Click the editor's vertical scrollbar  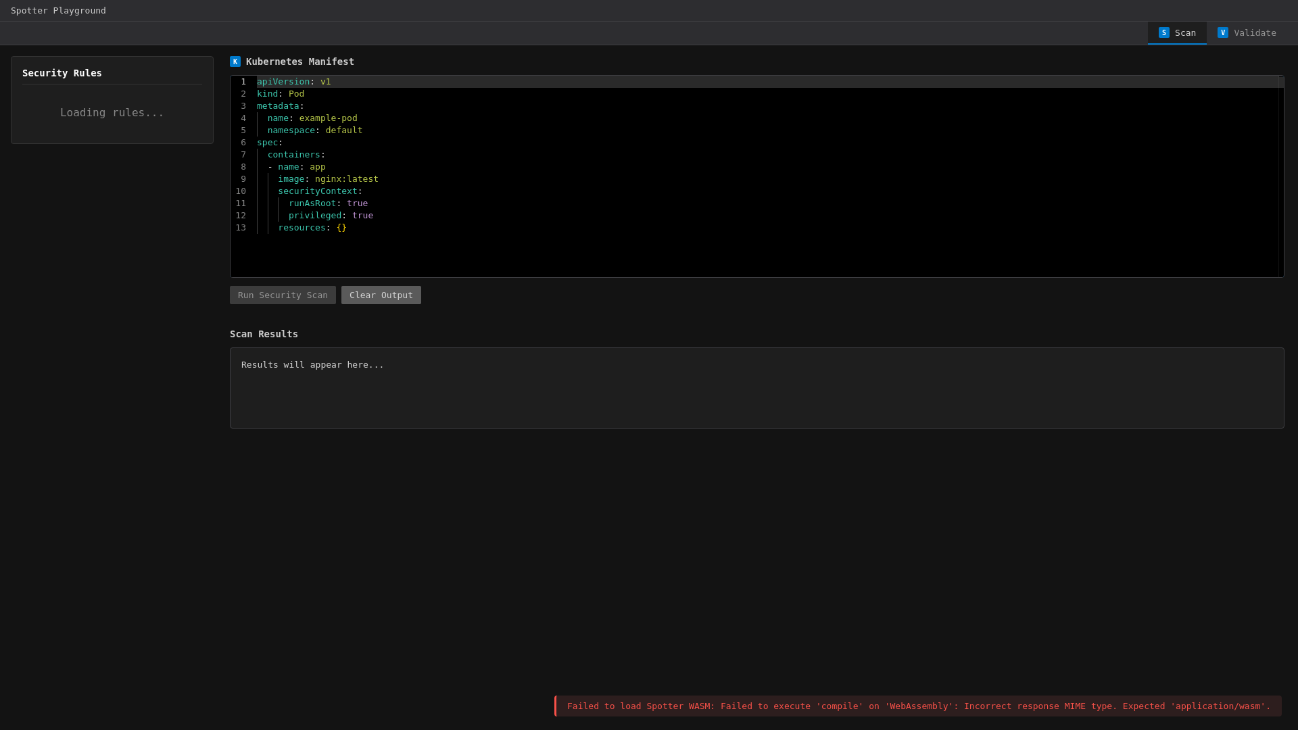coord(1281,176)
